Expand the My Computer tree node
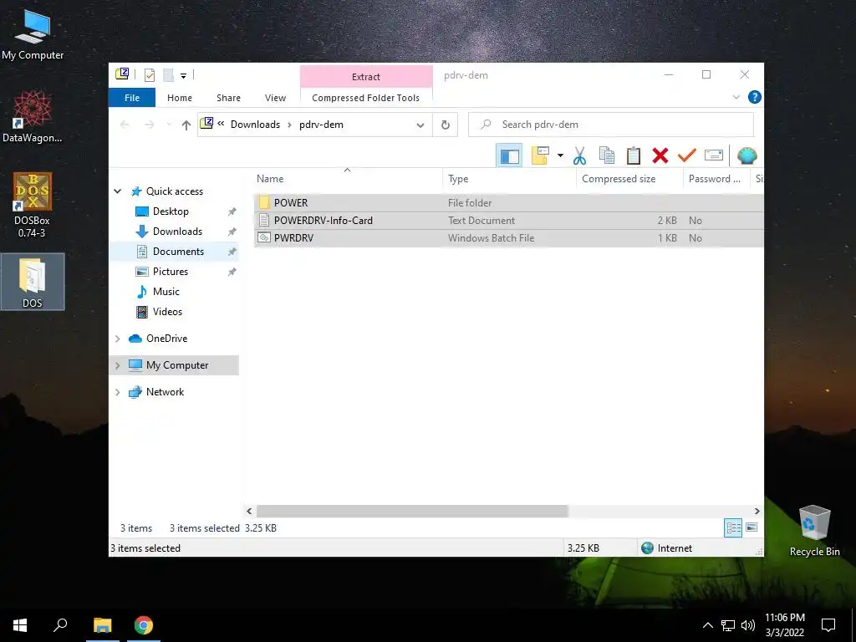 pyautogui.click(x=117, y=365)
